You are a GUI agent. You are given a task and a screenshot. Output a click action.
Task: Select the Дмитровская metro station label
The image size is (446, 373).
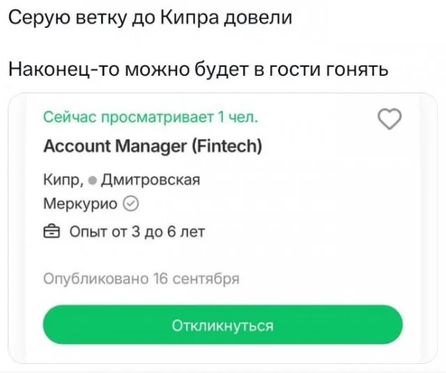coord(151,180)
